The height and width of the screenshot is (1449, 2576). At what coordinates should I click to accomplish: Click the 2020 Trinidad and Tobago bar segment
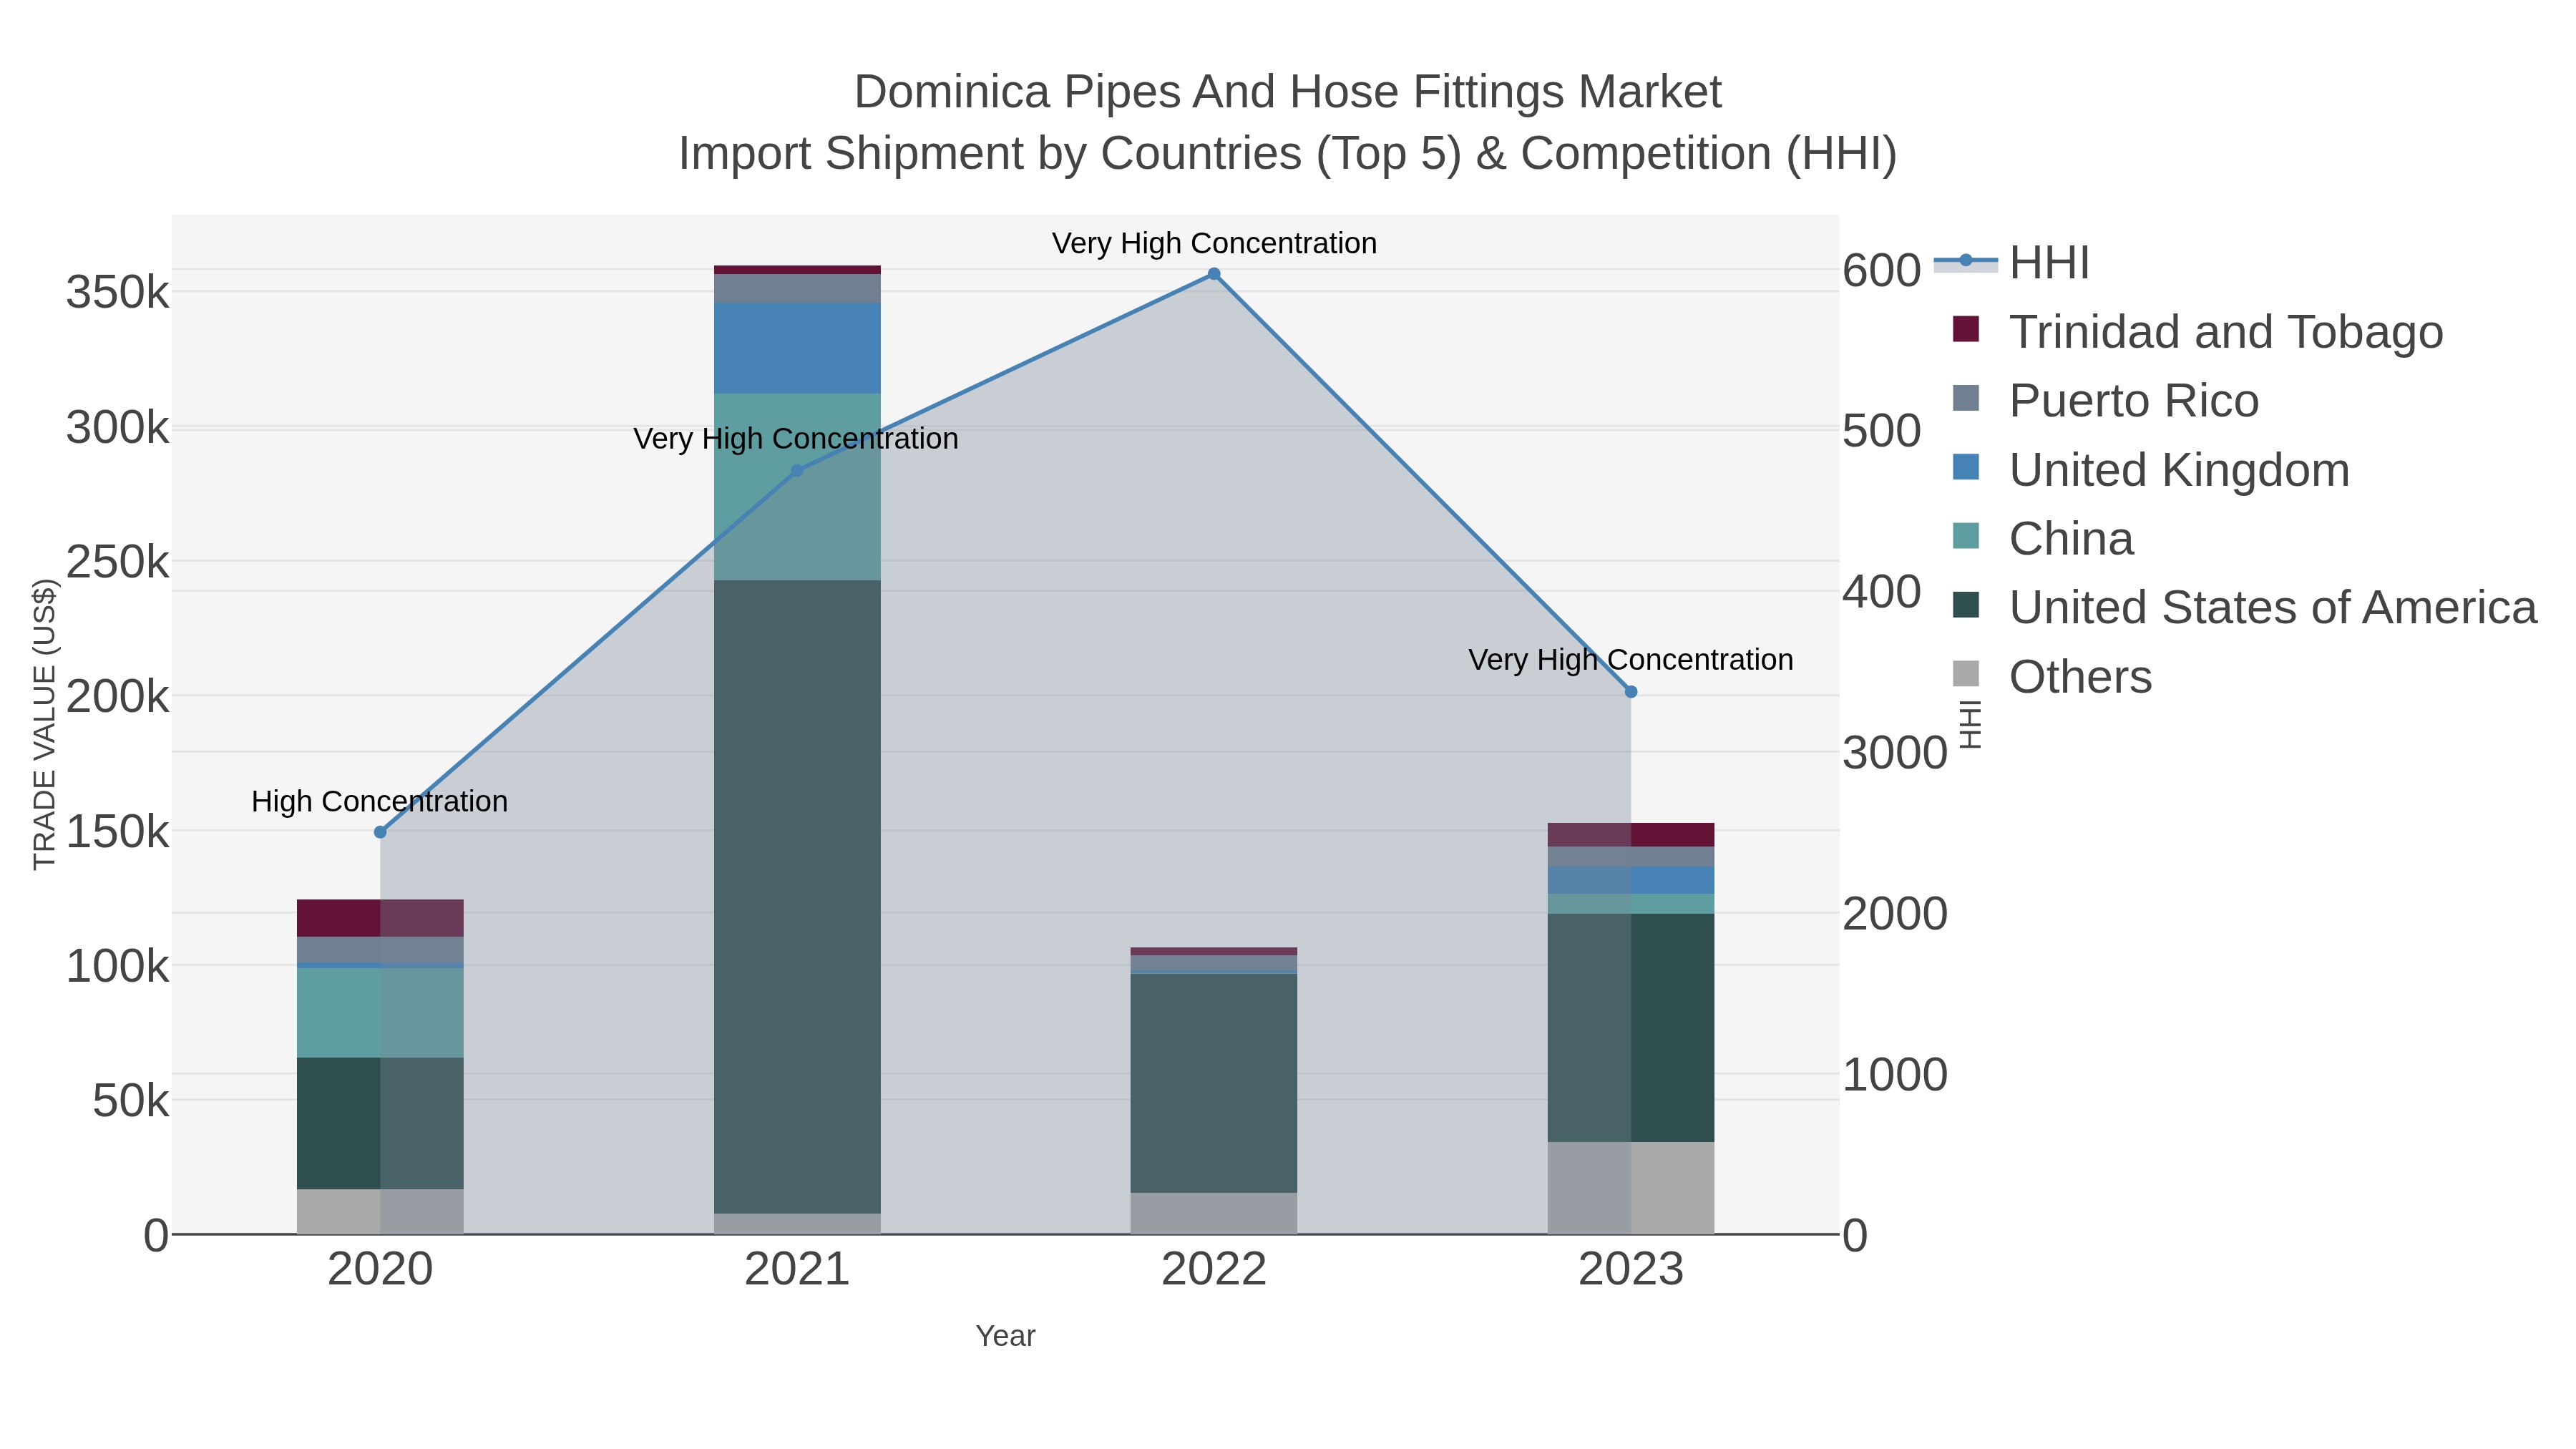(x=380, y=918)
